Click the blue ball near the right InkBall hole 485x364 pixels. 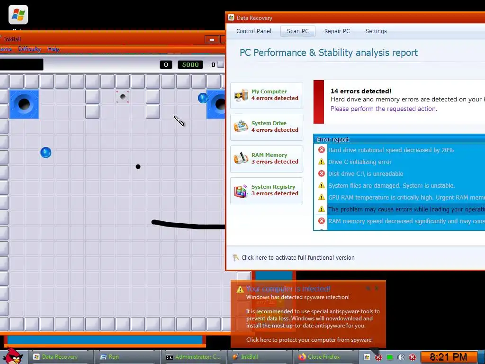tap(203, 98)
